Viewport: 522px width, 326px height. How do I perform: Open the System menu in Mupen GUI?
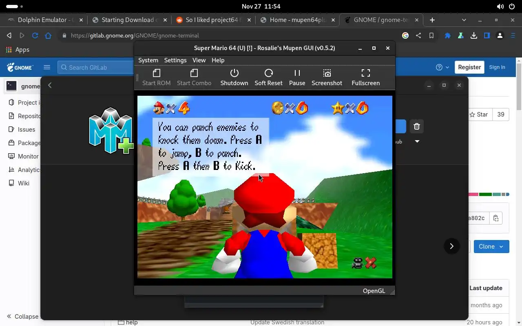(148, 60)
